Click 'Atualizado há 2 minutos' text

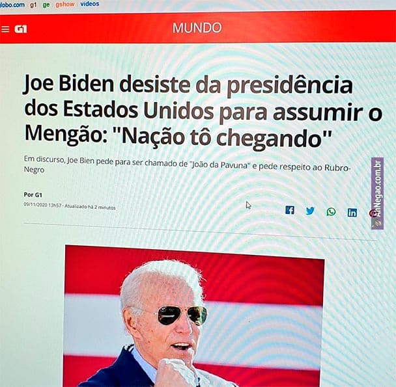[90, 207]
